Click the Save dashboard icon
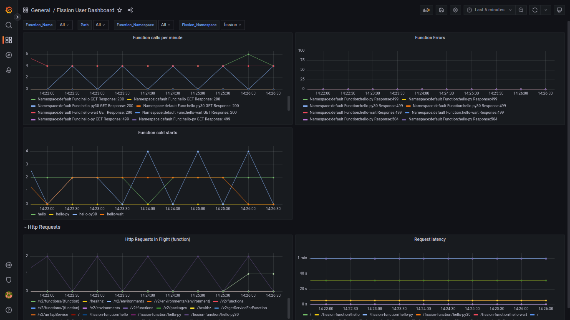Image resolution: width=570 pixels, height=320 pixels. coord(441,10)
